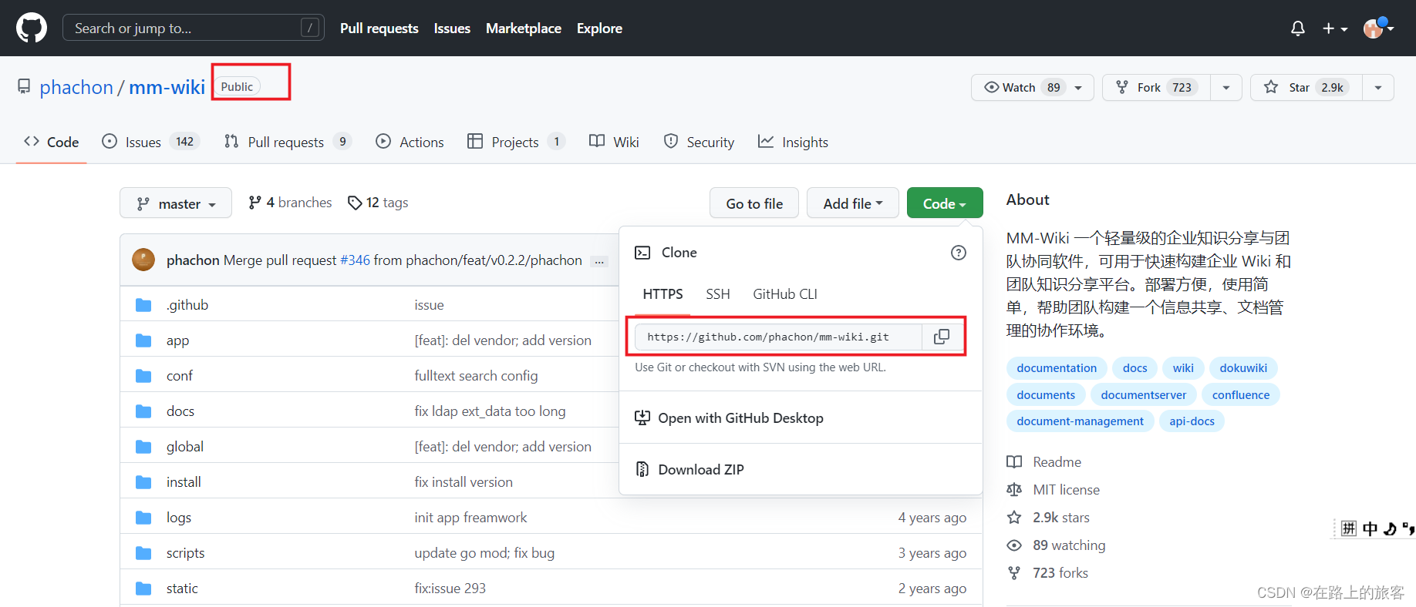Click the confluence topic tag

pos(1241,395)
